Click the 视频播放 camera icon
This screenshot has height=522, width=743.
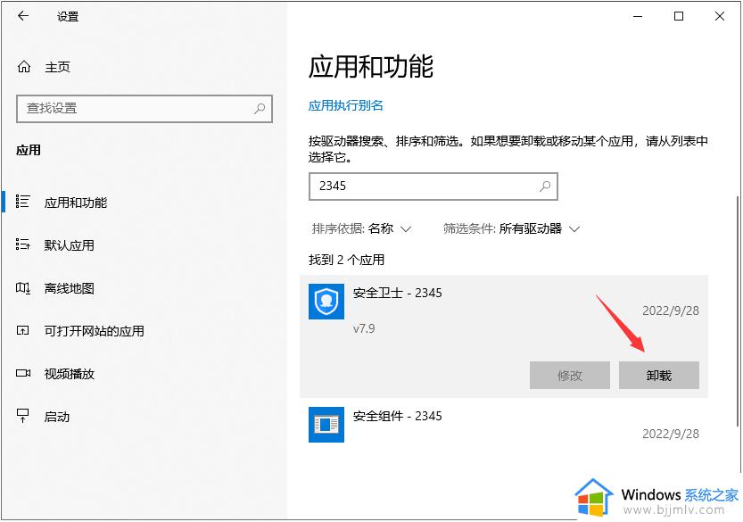click(x=23, y=373)
